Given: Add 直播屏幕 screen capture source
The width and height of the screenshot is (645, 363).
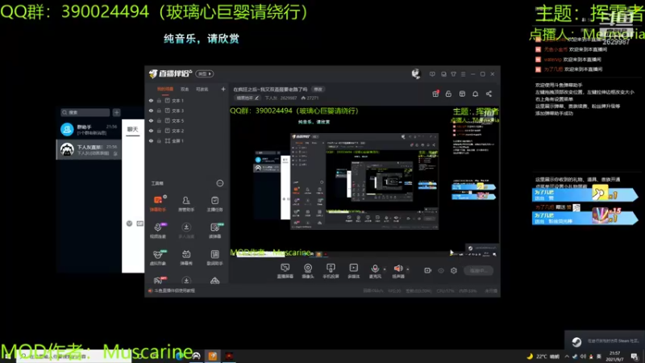Looking at the screenshot, I should click(285, 271).
